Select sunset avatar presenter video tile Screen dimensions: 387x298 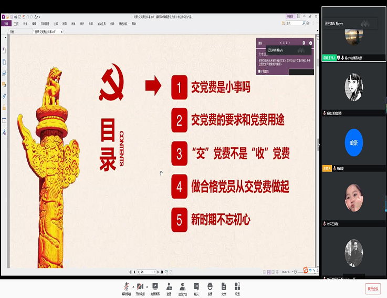click(x=354, y=34)
